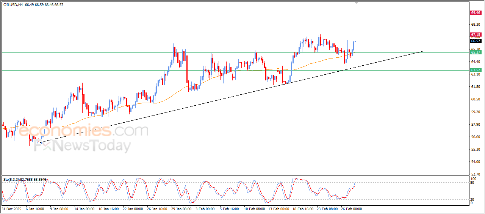This screenshot has height=214, width=485.
Task: Click the black 66.57 current price tag
Action: click(x=476, y=41)
